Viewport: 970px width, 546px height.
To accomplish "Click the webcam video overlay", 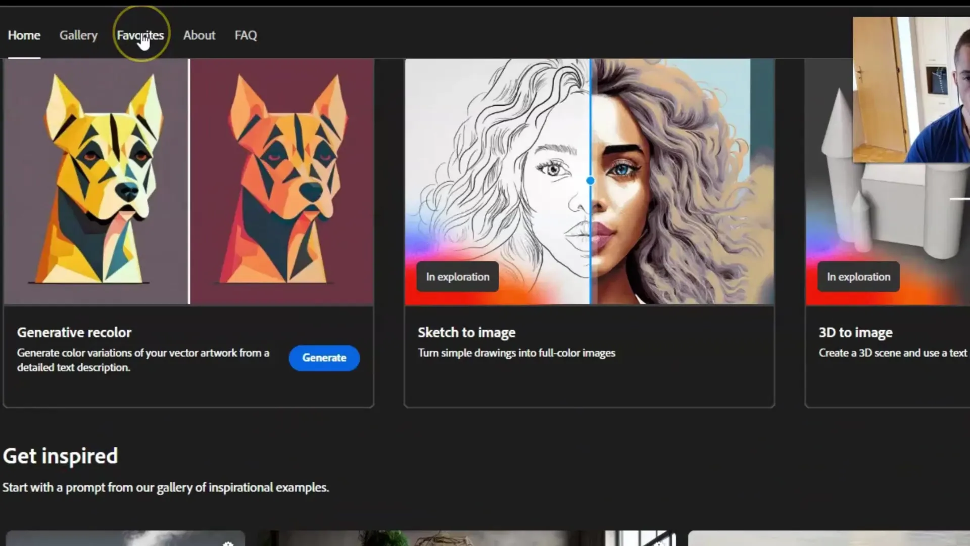I will pos(911,89).
